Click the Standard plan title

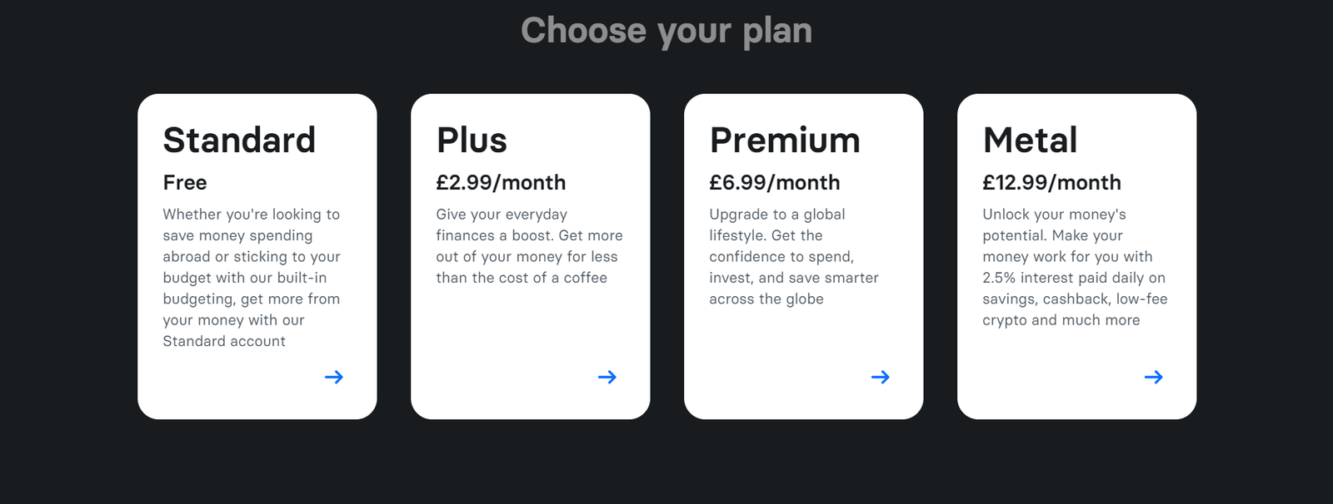click(239, 140)
